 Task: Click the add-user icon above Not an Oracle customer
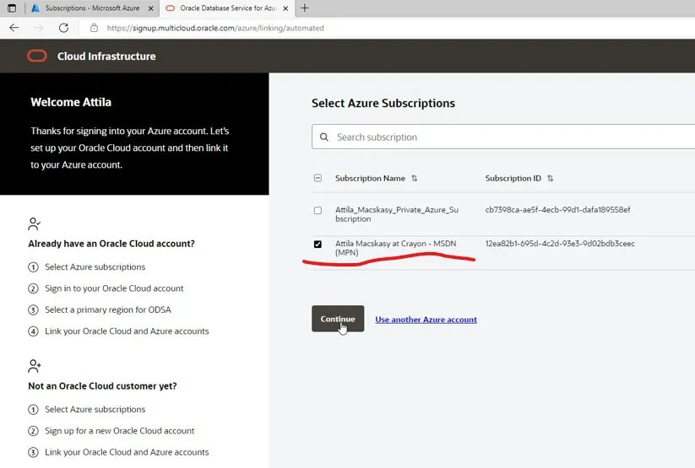point(34,366)
